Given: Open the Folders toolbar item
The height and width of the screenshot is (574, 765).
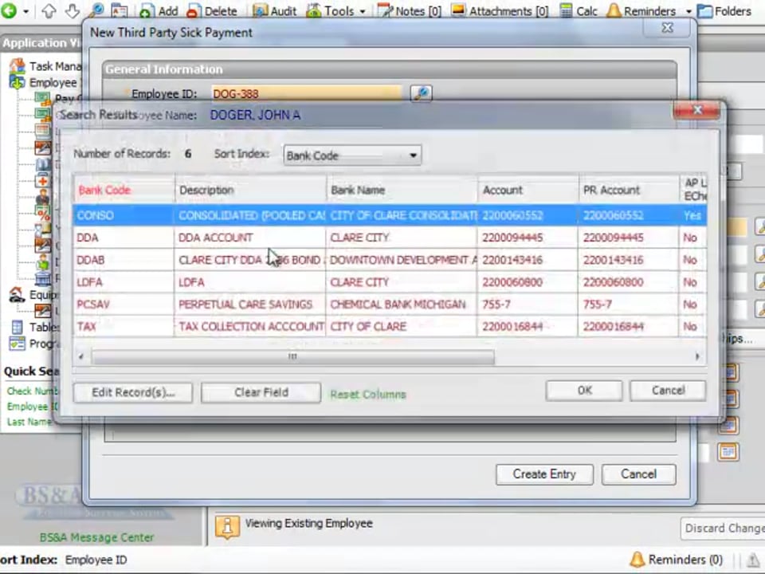Looking at the screenshot, I should pyautogui.click(x=724, y=11).
